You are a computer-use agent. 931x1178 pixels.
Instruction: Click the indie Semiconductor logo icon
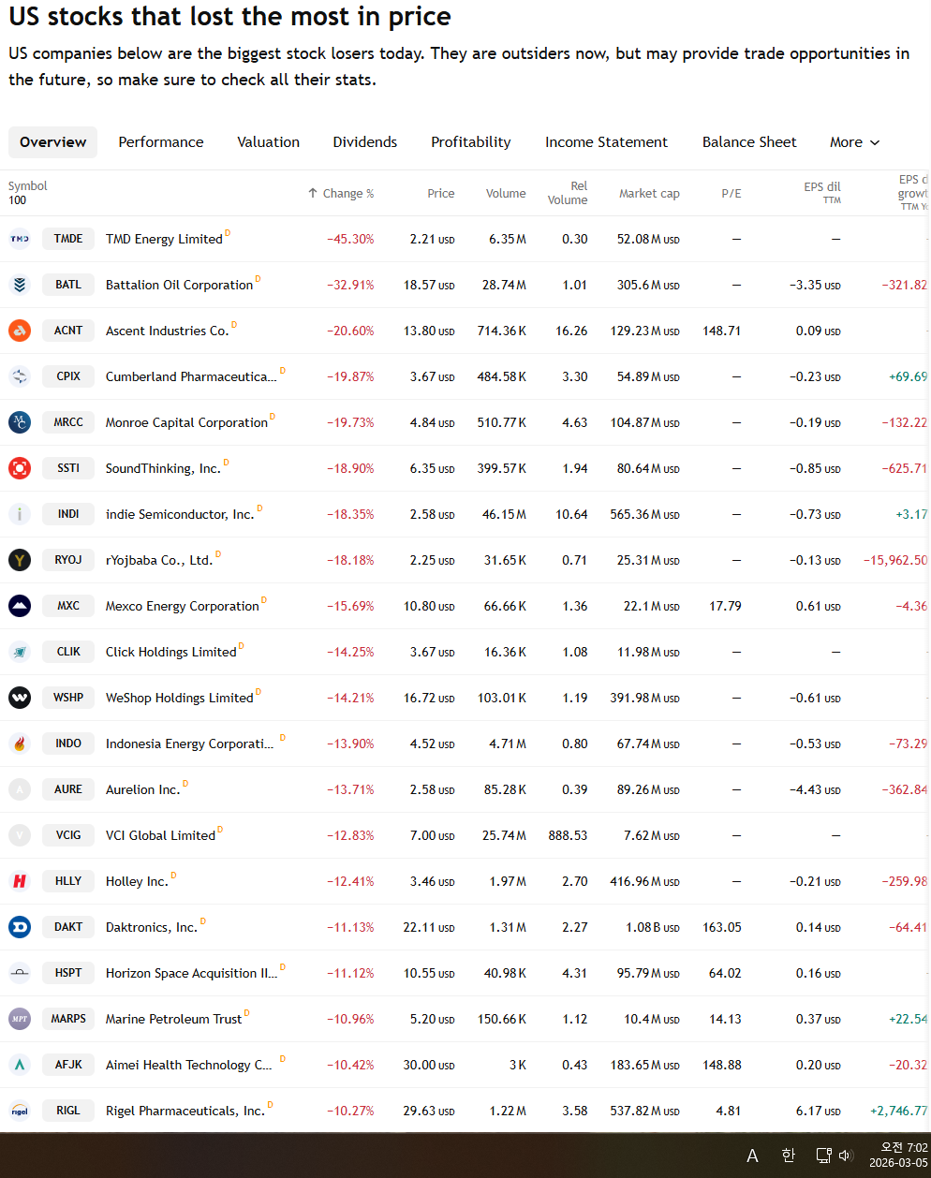(20, 514)
